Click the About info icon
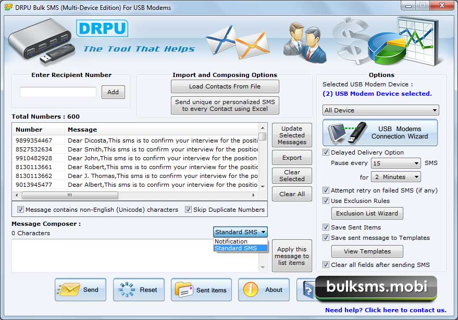The width and height of the screenshot is (458, 320). [250, 289]
